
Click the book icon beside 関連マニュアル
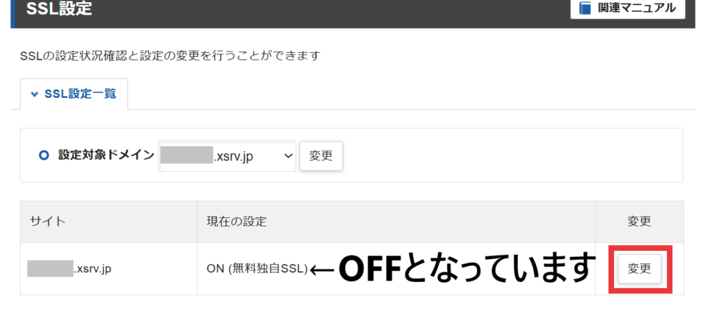click(x=585, y=8)
